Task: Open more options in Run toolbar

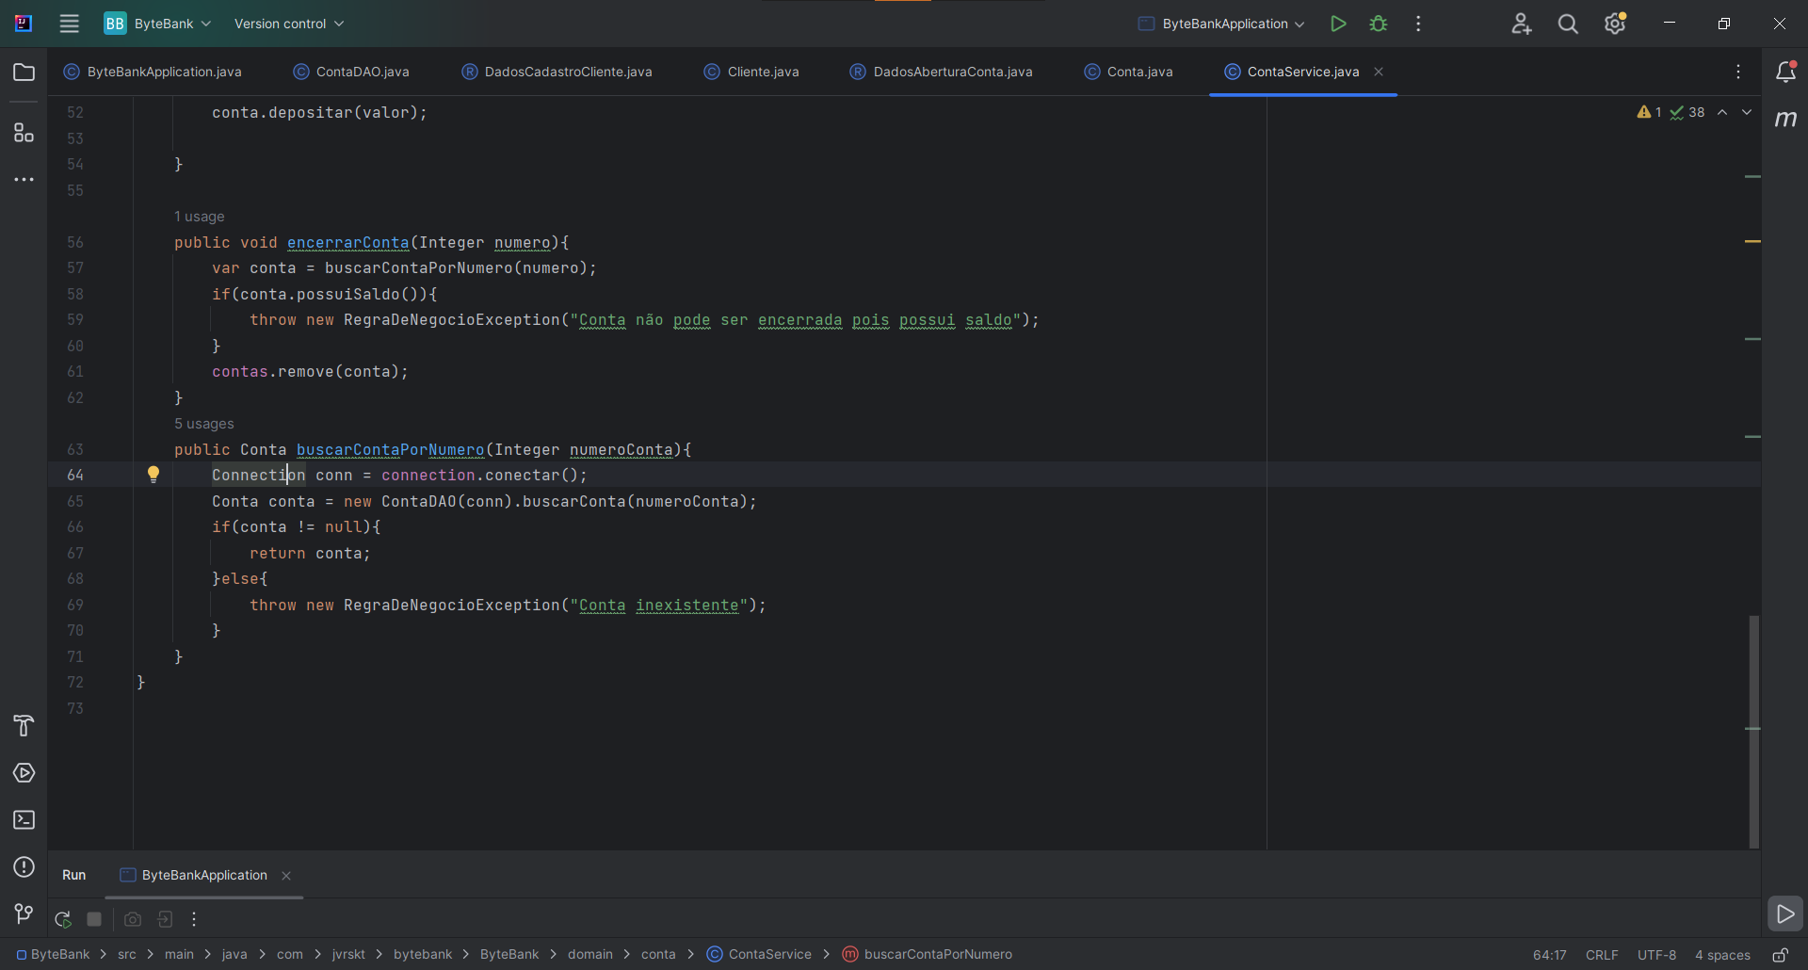Action: [194, 919]
